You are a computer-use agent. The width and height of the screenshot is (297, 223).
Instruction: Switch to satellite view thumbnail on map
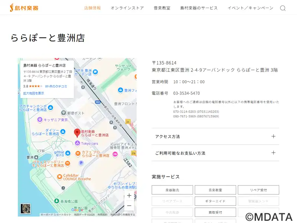coord(25,209)
